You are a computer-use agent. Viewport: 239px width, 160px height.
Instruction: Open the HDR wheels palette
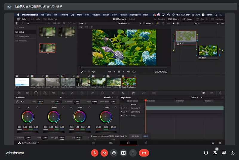(x=45, y=93)
